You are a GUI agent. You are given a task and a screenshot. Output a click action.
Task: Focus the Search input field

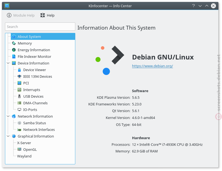pyautogui.click(x=40, y=27)
